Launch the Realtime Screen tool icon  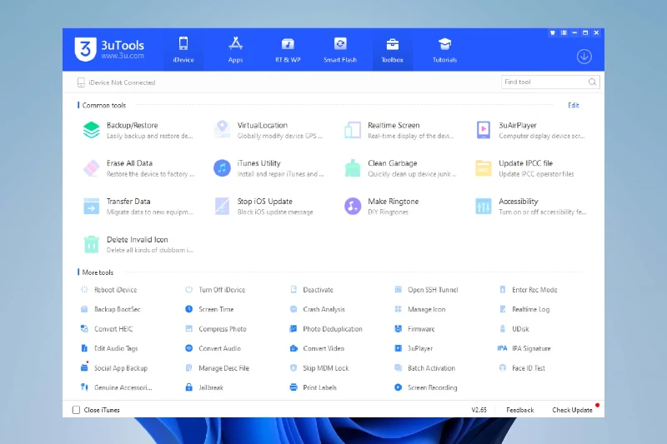point(353,130)
